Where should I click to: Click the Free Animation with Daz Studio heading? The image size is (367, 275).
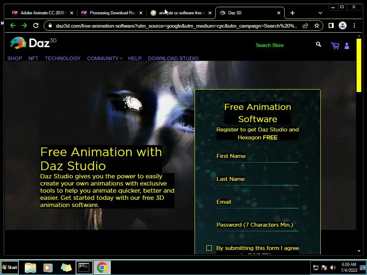[x=101, y=159]
